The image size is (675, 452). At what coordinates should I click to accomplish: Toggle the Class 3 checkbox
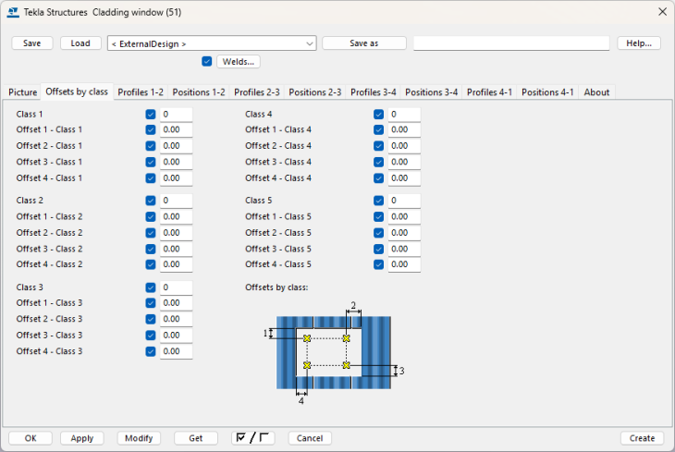(x=151, y=287)
